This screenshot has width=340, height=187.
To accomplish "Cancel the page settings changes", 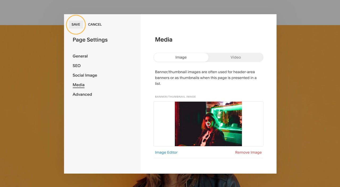I will click(95, 24).
